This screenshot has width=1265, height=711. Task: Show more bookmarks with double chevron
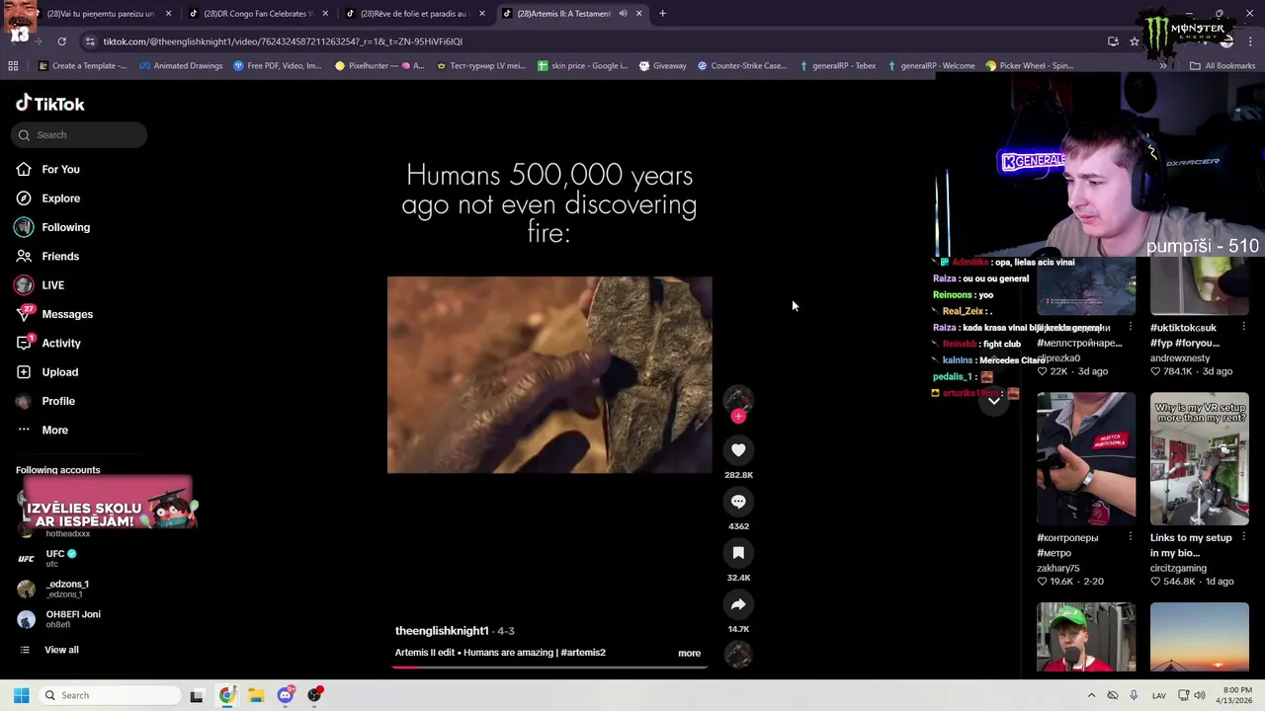tap(1163, 66)
